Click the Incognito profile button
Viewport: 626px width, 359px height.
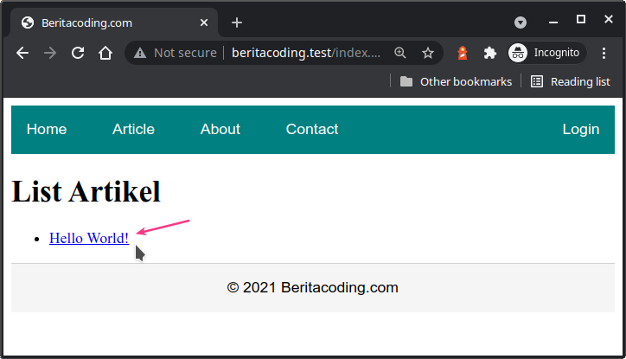click(546, 53)
